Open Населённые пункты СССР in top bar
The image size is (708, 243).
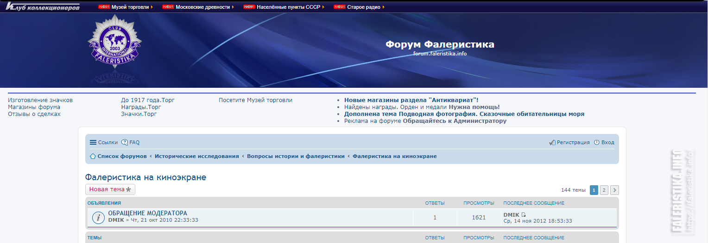[x=288, y=7]
